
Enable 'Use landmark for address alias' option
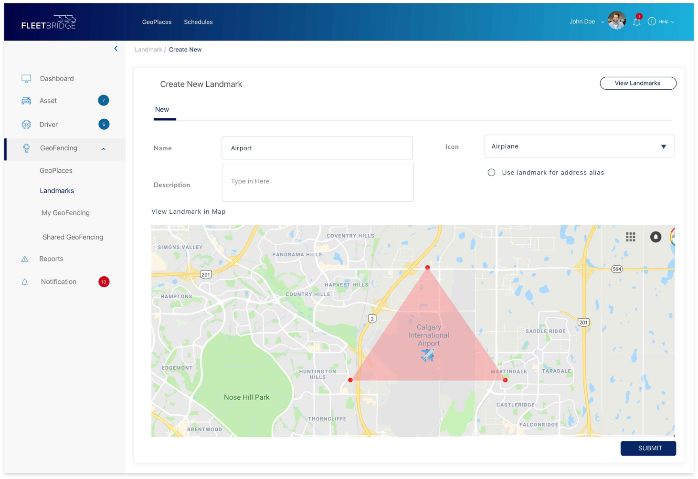[491, 173]
